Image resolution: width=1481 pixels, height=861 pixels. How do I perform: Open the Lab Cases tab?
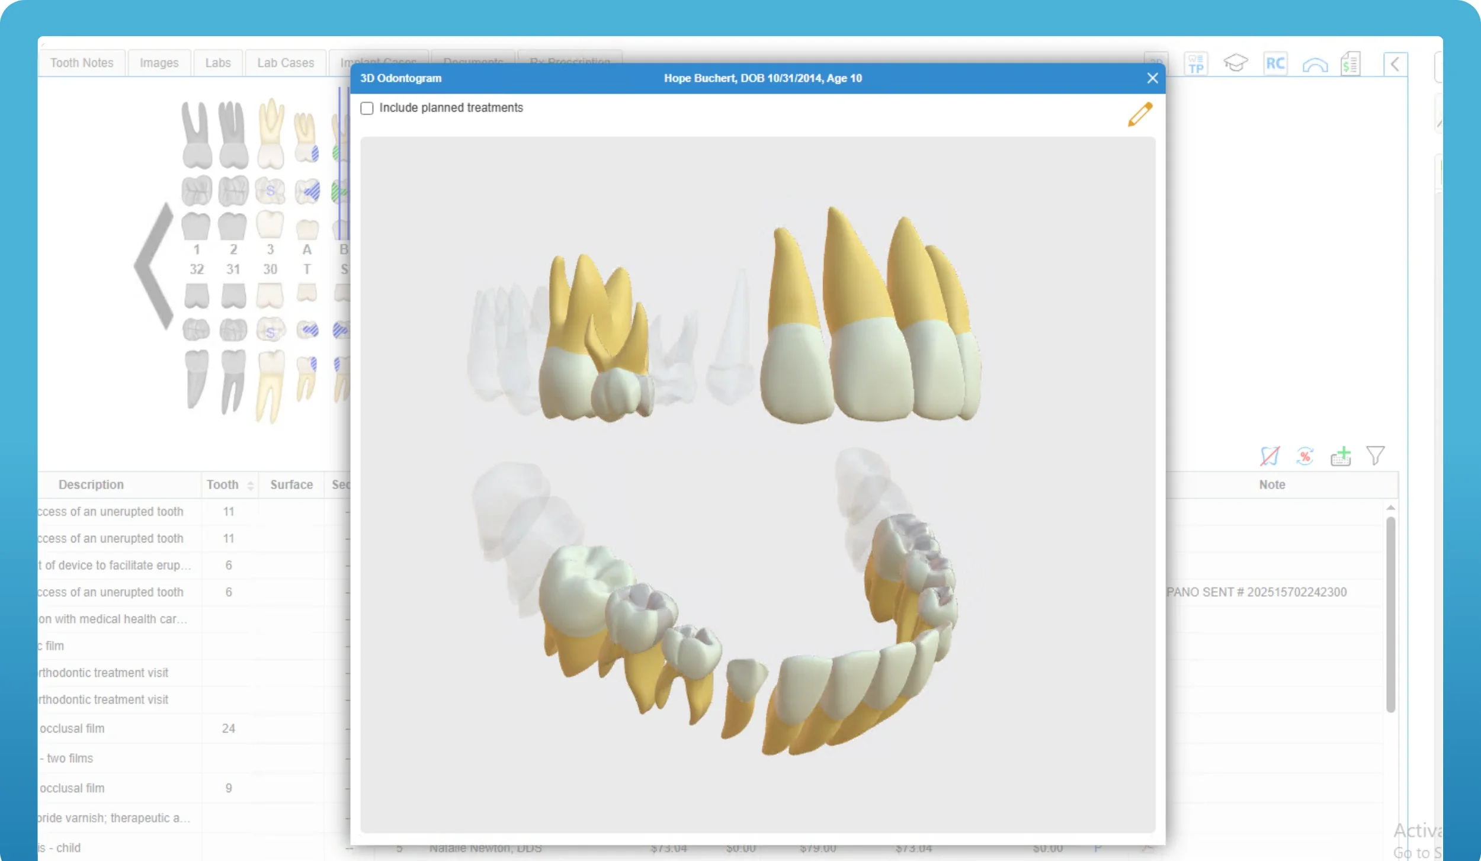pos(285,63)
